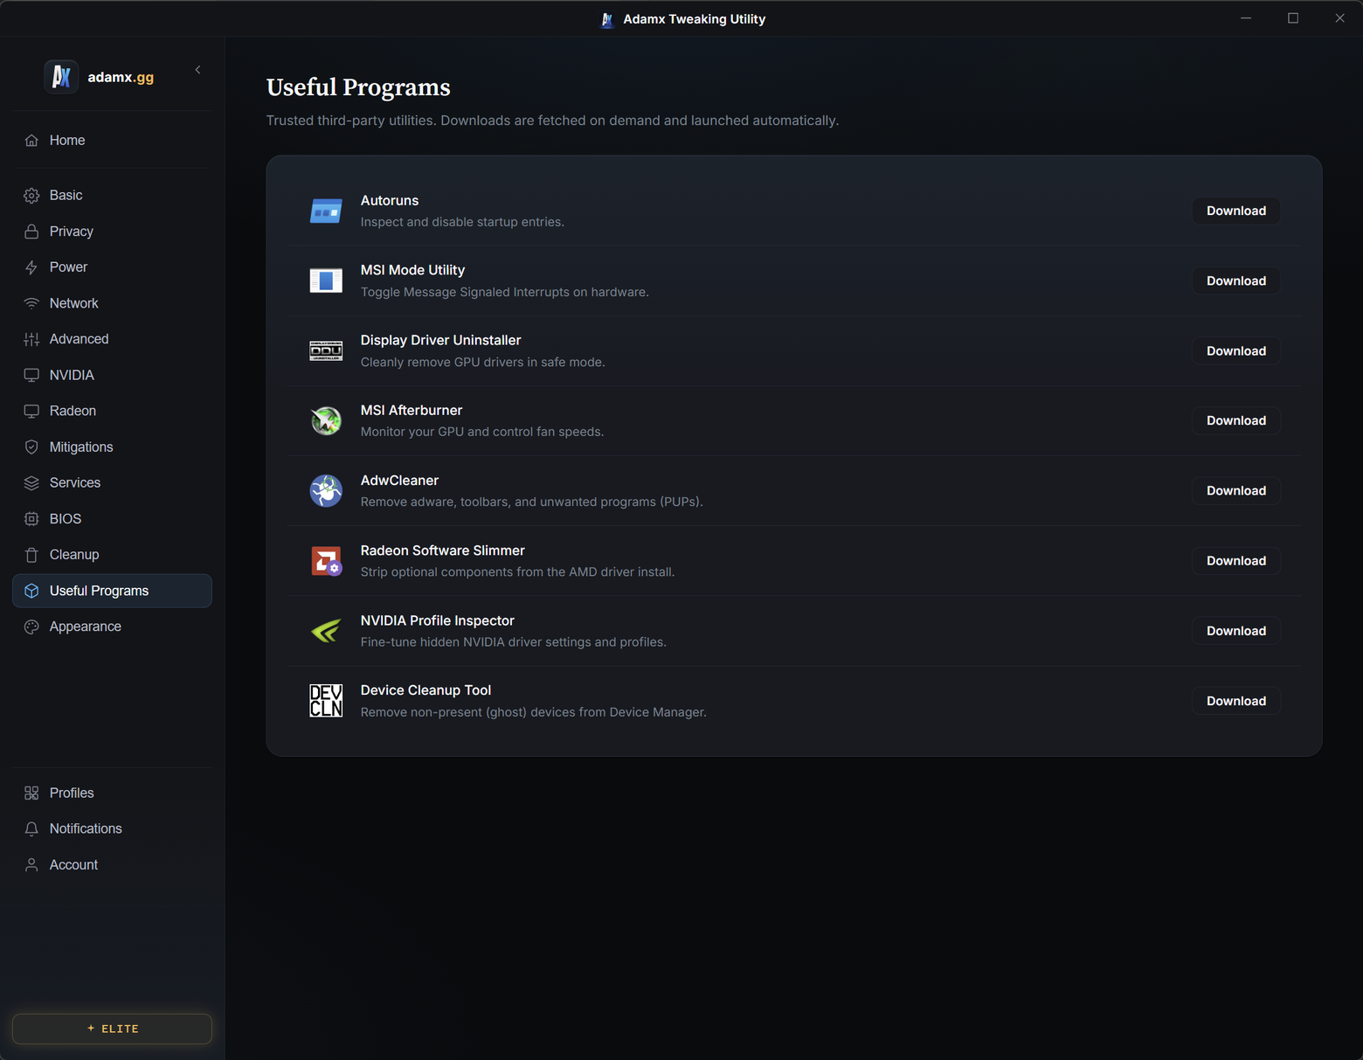1363x1060 pixels.
Task: Click the "Useful Programs" page heading
Action: [x=358, y=87]
